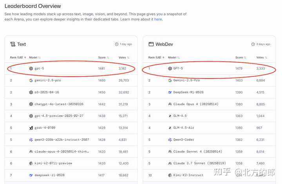Click the DeepSeek icon beside DeepSeek-R1-0528
This screenshot has width=282, height=184.
point(170,92)
